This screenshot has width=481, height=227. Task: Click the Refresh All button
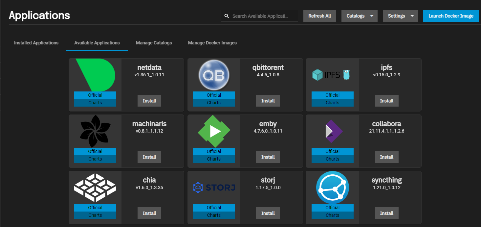[319, 16]
